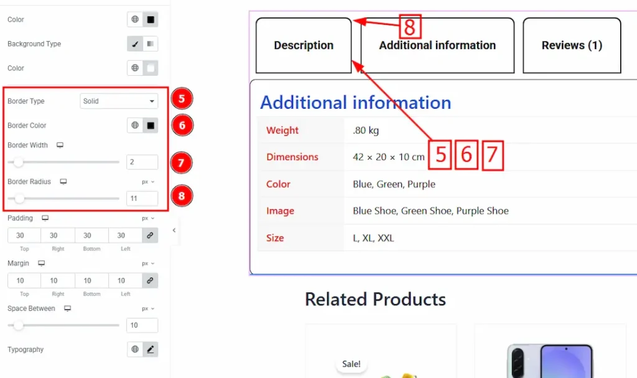Toggle the Margin linked values chain icon
637x378 pixels.
coord(150,281)
